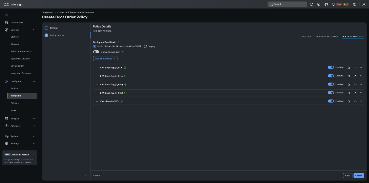This screenshot has width=369, height=183.
Task: Expand SAN Boot (fcp_lif_02a) row
Action: 97,85
